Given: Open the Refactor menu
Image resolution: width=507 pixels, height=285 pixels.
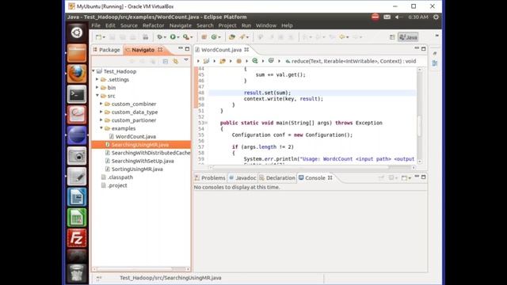Looking at the screenshot, I should (153, 25).
